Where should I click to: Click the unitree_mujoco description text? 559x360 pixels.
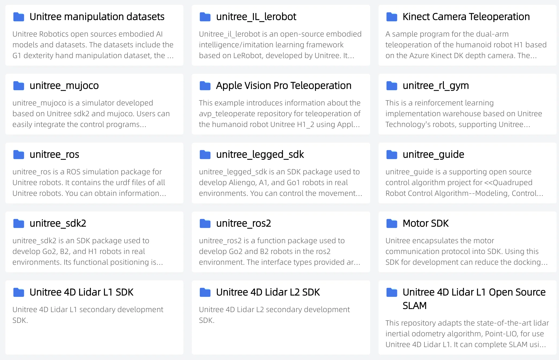pyautogui.click(x=91, y=114)
